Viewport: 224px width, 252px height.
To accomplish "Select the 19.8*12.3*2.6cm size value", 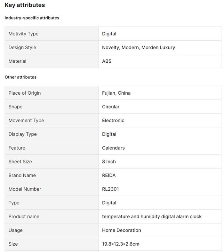I will click(121, 244).
